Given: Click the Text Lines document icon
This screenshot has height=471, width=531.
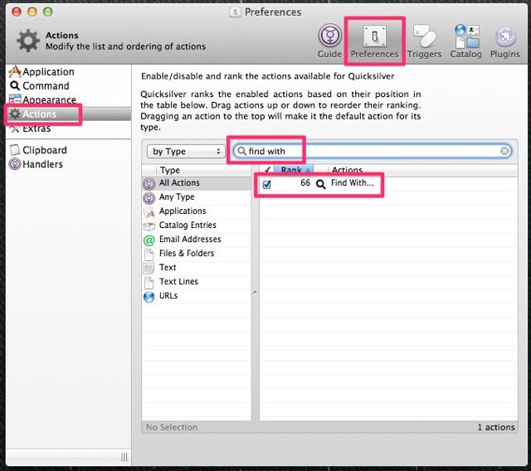Looking at the screenshot, I should 149,283.
